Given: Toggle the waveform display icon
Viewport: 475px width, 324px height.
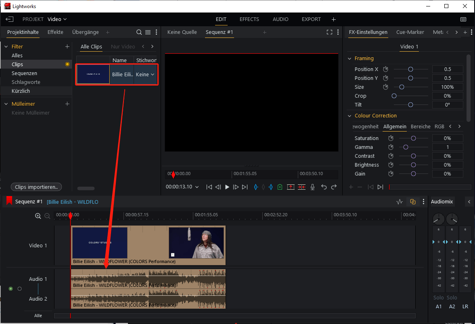Looking at the screenshot, I should tap(399, 201).
